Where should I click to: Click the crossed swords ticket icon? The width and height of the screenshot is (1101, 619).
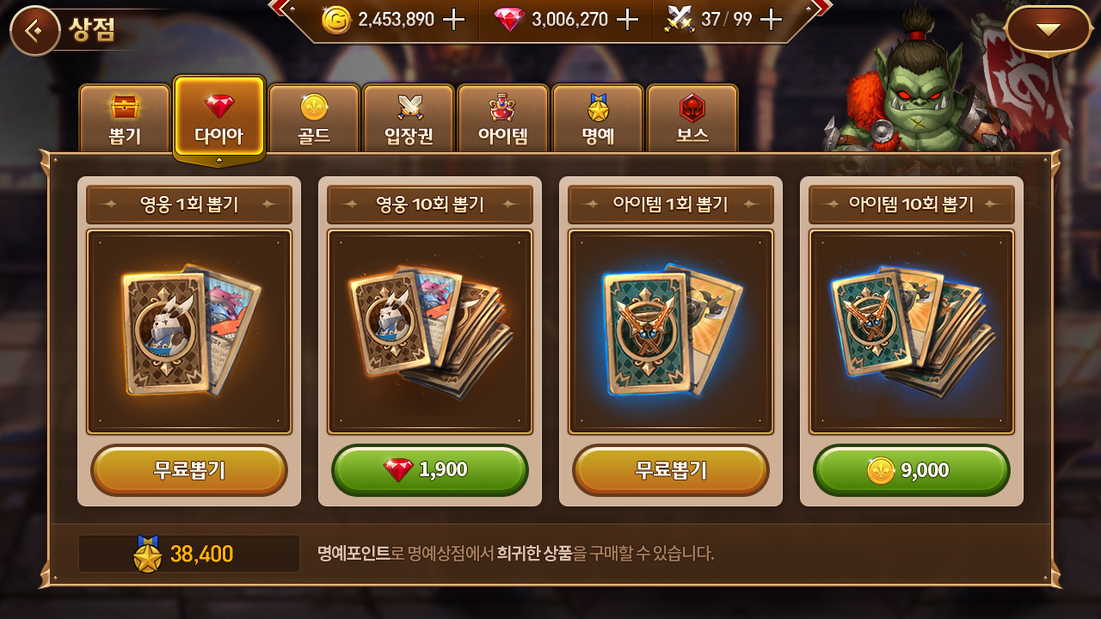pyautogui.click(x=680, y=19)
